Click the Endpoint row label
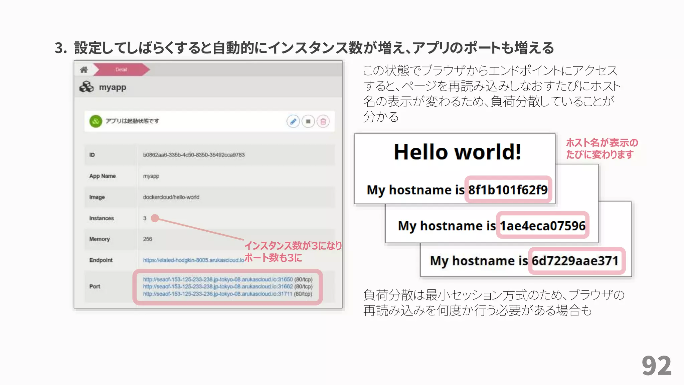 tap(101, 260)
